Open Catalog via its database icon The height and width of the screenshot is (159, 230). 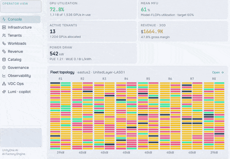click(x=4, y=60)
